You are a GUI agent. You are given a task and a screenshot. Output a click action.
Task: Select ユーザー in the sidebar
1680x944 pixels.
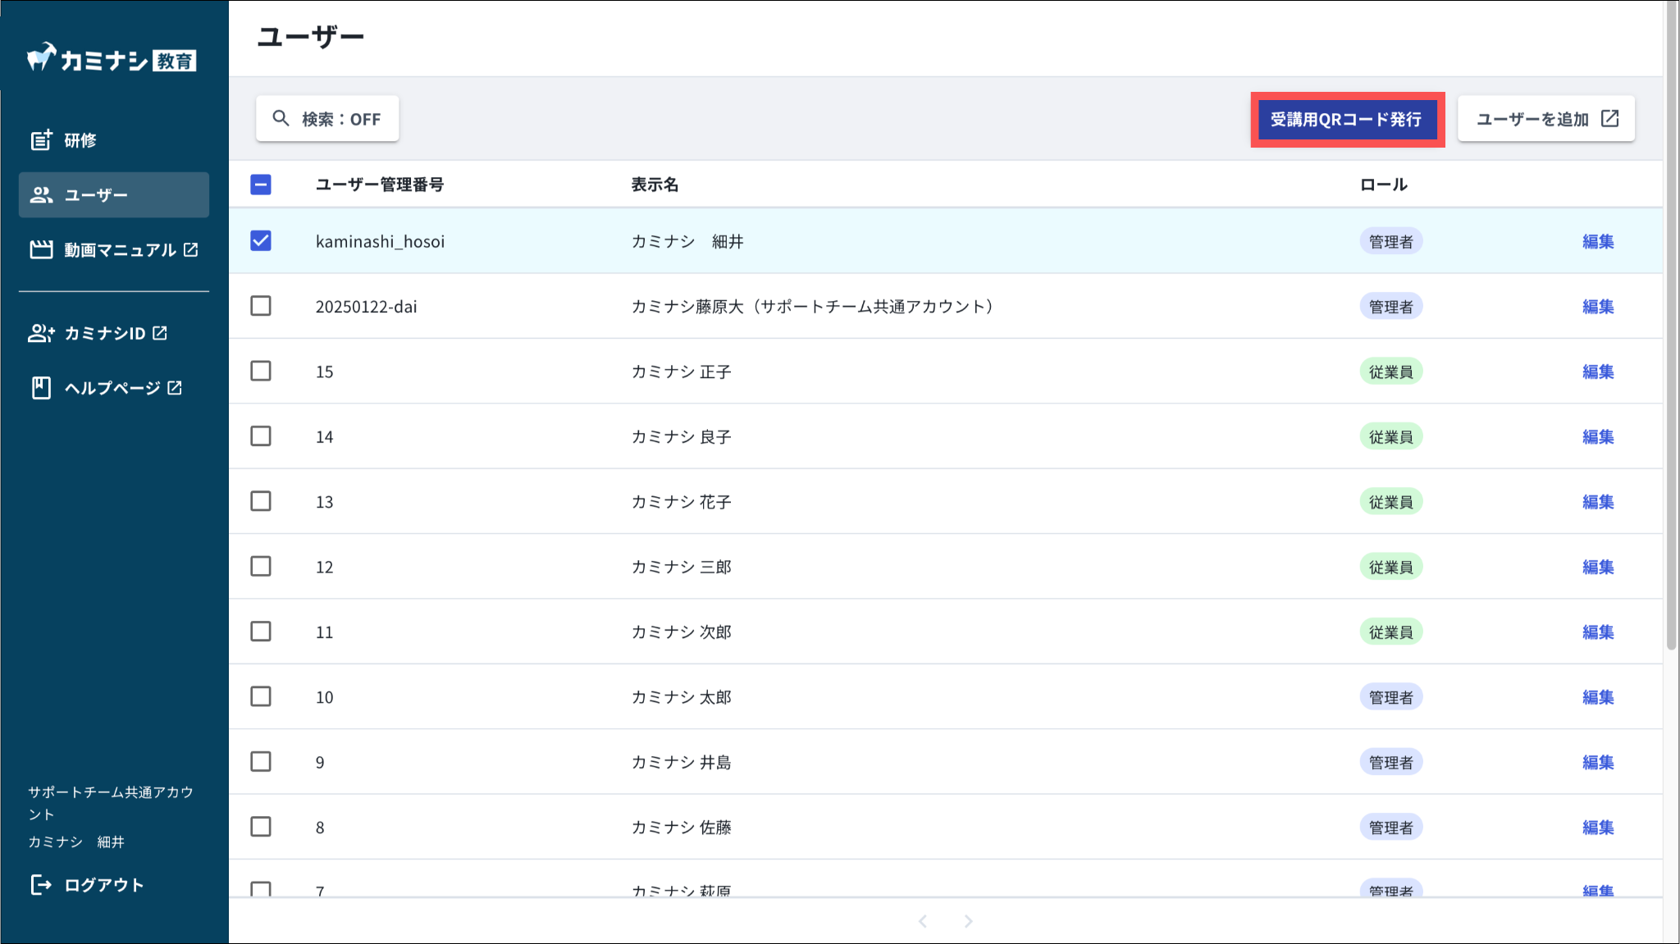(114, 195)
